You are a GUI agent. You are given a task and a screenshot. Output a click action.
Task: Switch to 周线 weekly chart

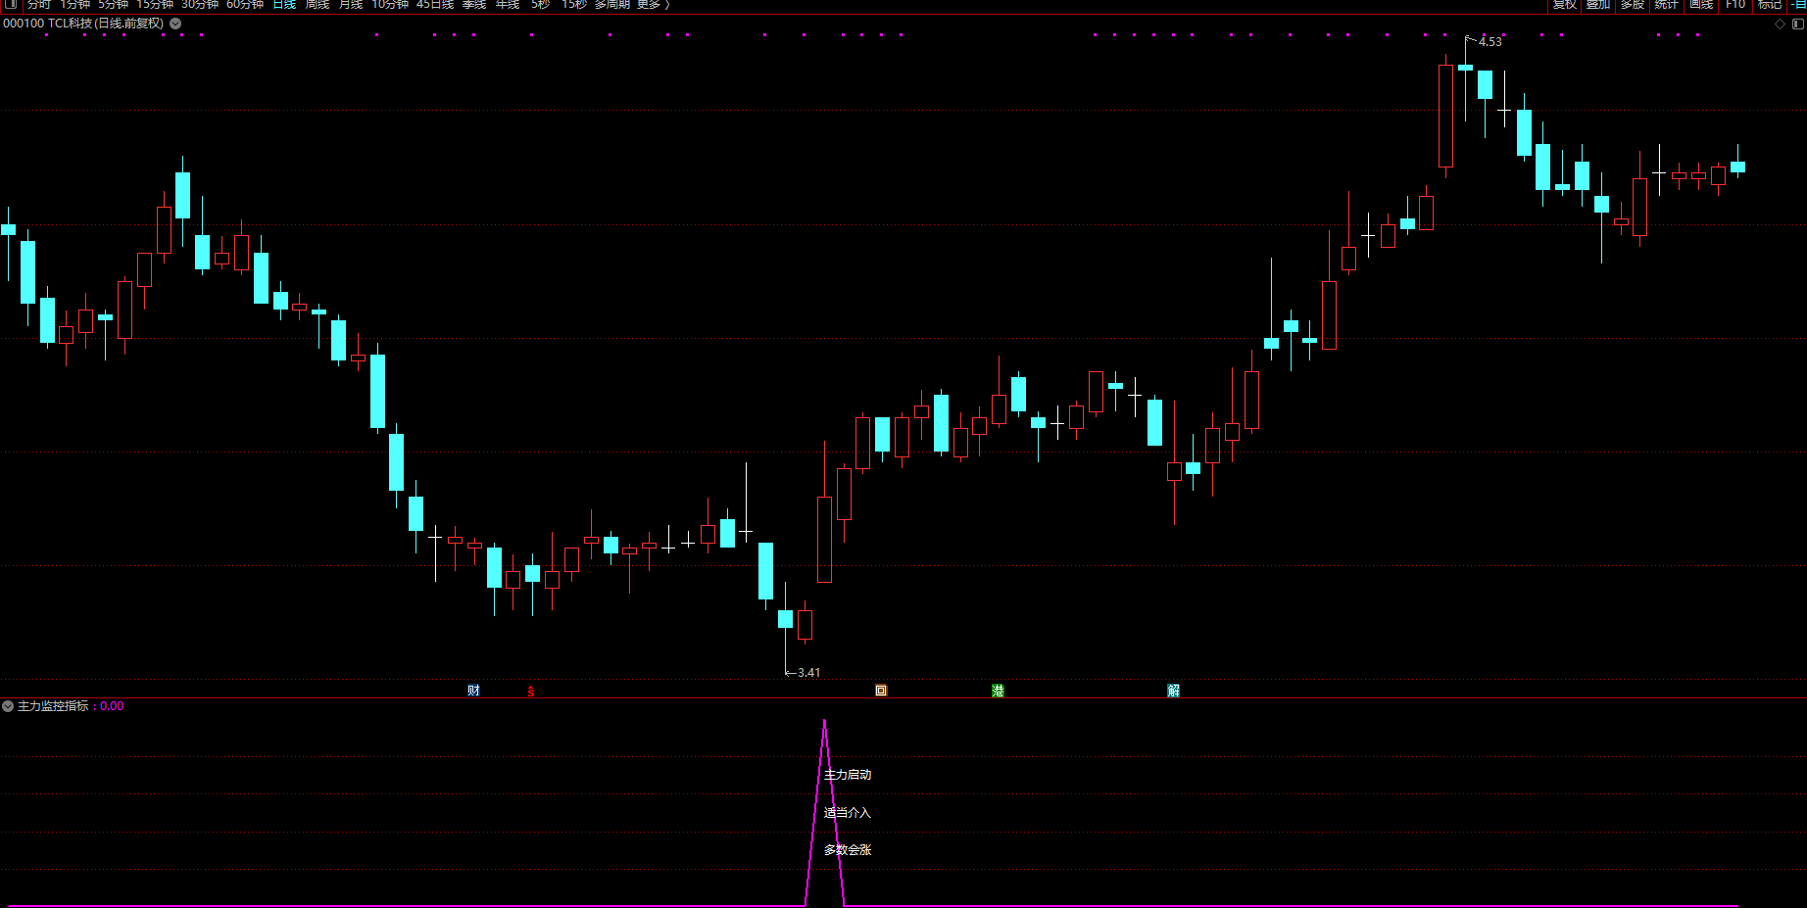317,4
